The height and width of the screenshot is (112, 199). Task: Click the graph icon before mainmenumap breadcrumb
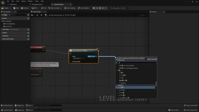(x=46, y=15)
